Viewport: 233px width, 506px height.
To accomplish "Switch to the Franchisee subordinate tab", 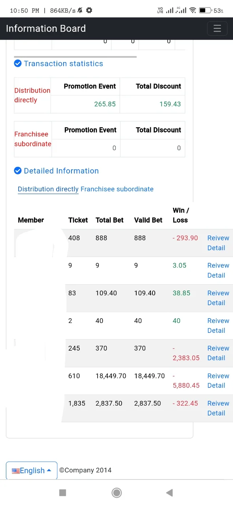I will [x=117, y=189].
